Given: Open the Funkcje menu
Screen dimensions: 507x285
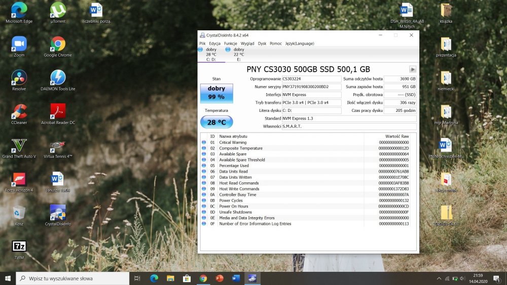Looking at the screenshot, I should [x=230, y=44].
